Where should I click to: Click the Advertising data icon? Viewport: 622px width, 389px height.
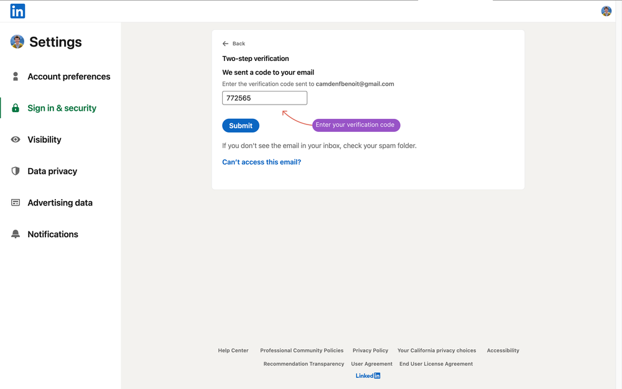tap(16, 202)
